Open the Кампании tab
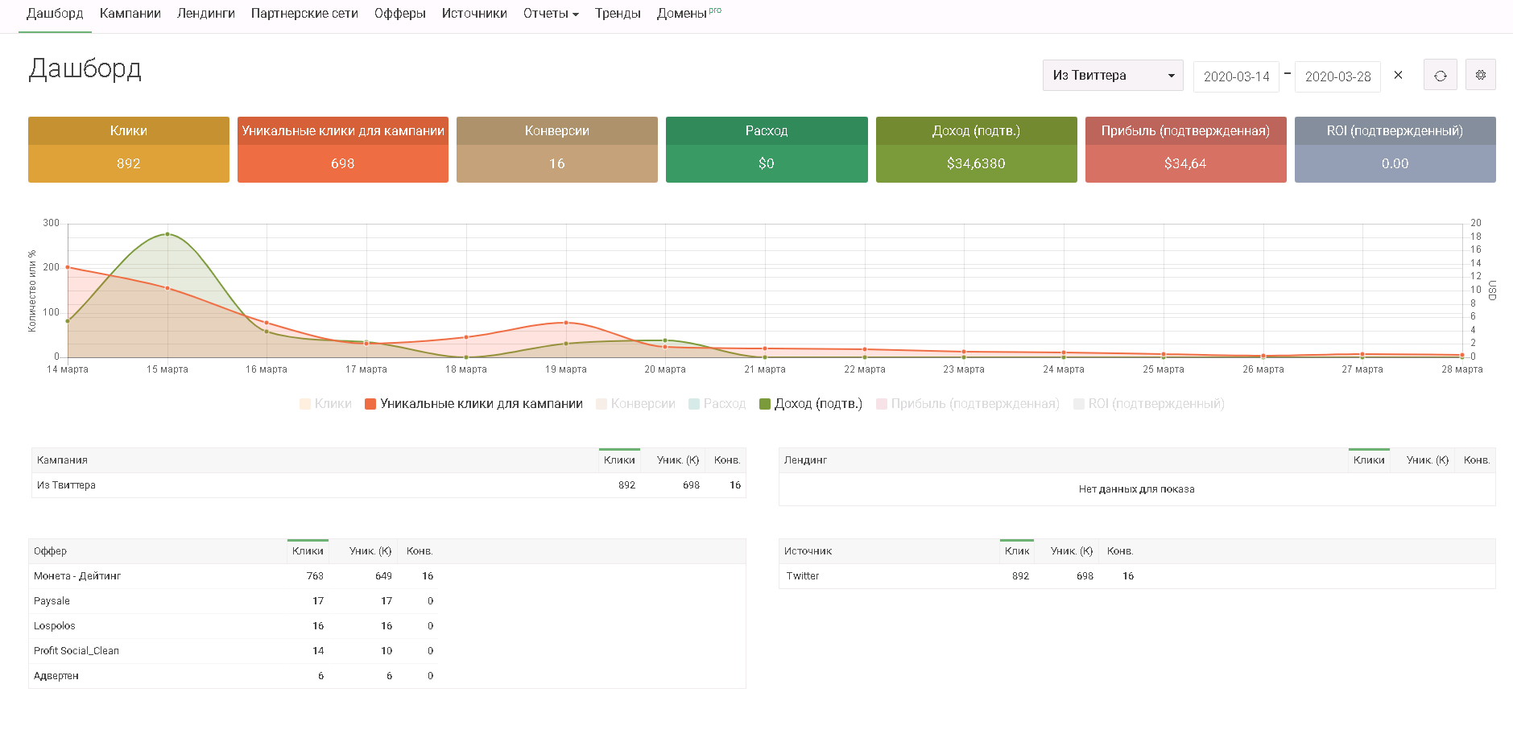 coord(130,14)
